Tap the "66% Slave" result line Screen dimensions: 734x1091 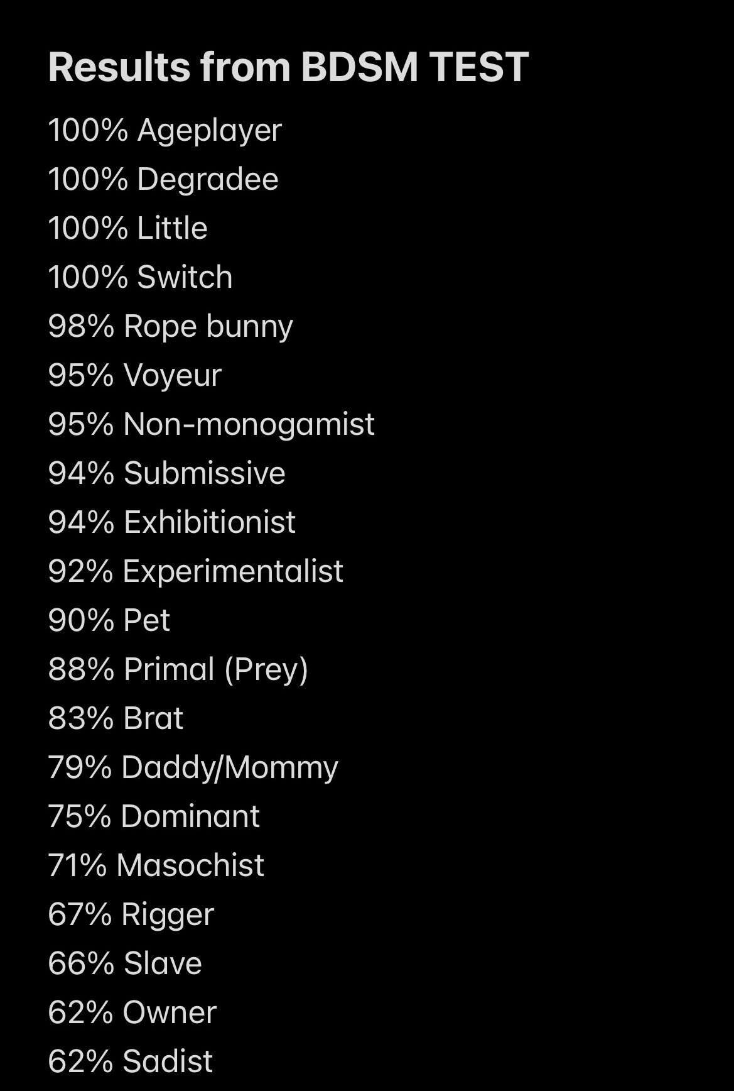click(125, 963)
